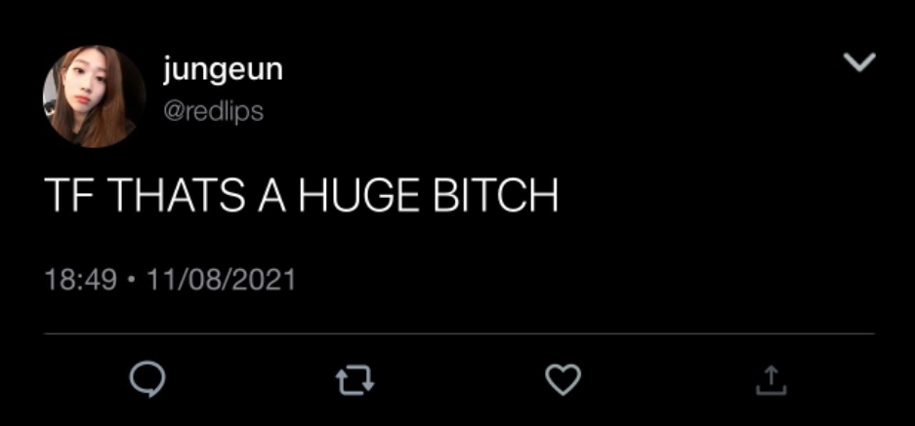
Task: Toggle the heart favorite button
Action: click(563, 379)
